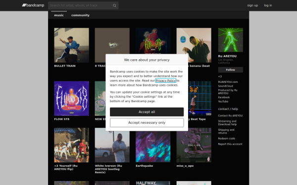The image size is (297, 185).
Task: Click the Bandcamp logo
Action: click(33, 5)
